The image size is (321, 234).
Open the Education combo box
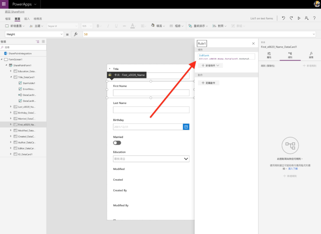click(x=151, y=159)
